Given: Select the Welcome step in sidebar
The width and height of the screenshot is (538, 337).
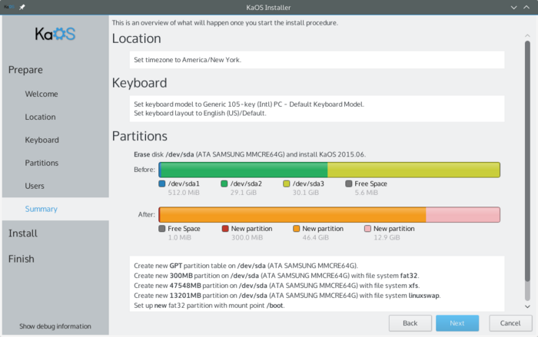Looking at the screenshot, I should (x=41, y=94).
